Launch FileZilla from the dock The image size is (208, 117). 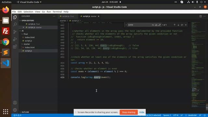pyautogui.click(x=6, y=31)
